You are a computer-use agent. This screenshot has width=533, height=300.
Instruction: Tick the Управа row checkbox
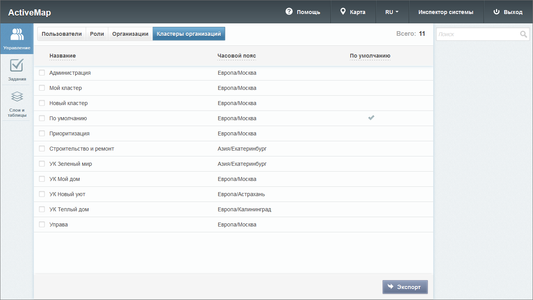pyautogui.click(x=42, y=225)
